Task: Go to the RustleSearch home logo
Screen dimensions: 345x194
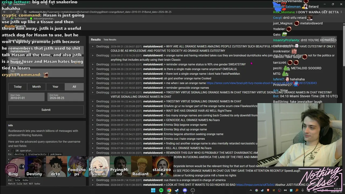Action: pyautogui.click(x=15, y=26)
